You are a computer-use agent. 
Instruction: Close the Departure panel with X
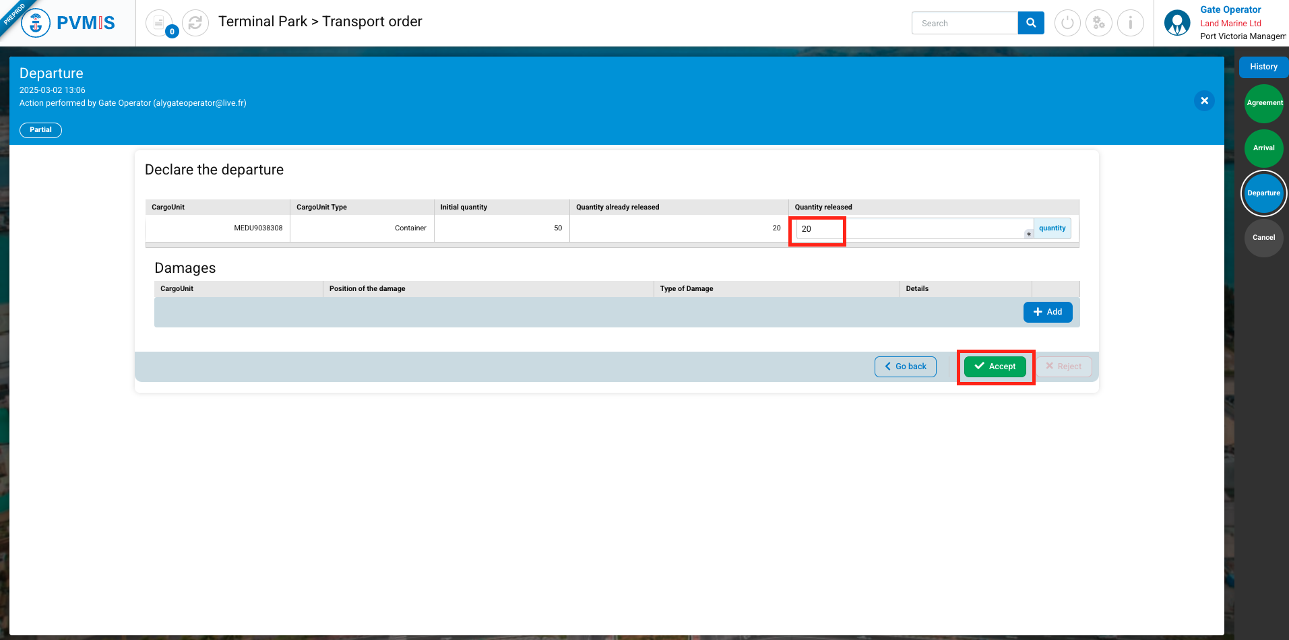click(1204, 101)
